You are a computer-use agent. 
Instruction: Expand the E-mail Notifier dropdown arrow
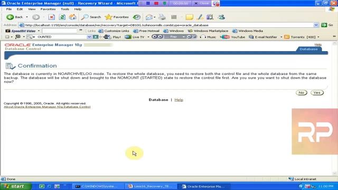(281, 37)
